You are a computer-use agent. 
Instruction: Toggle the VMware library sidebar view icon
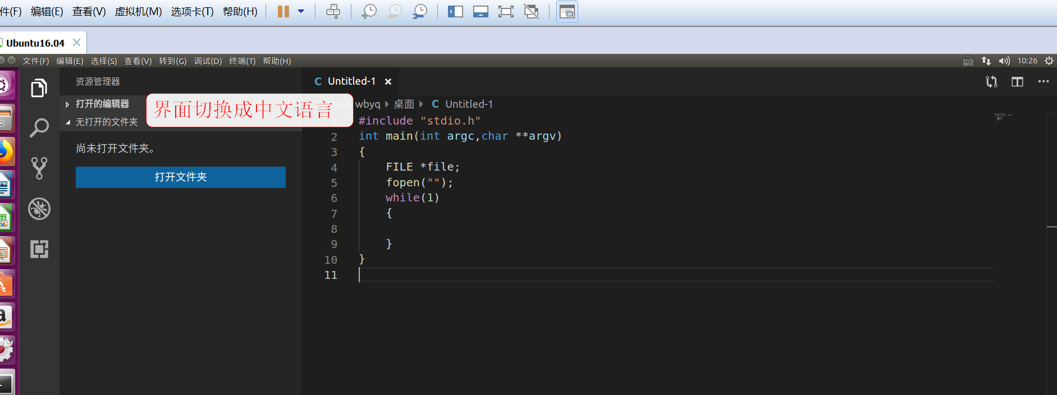tap(455, 12)
